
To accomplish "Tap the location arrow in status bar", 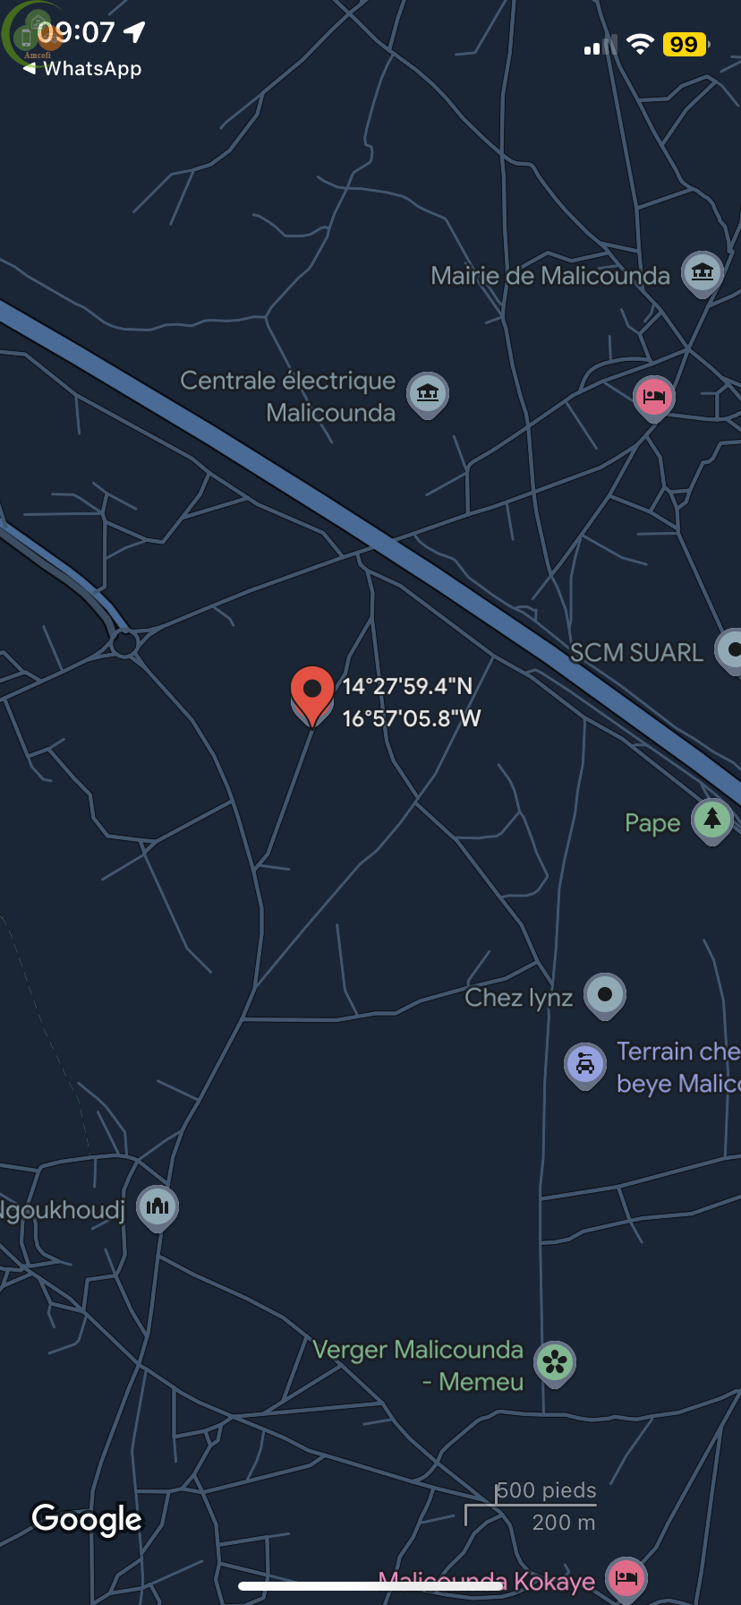I will [x=134, y=33].
